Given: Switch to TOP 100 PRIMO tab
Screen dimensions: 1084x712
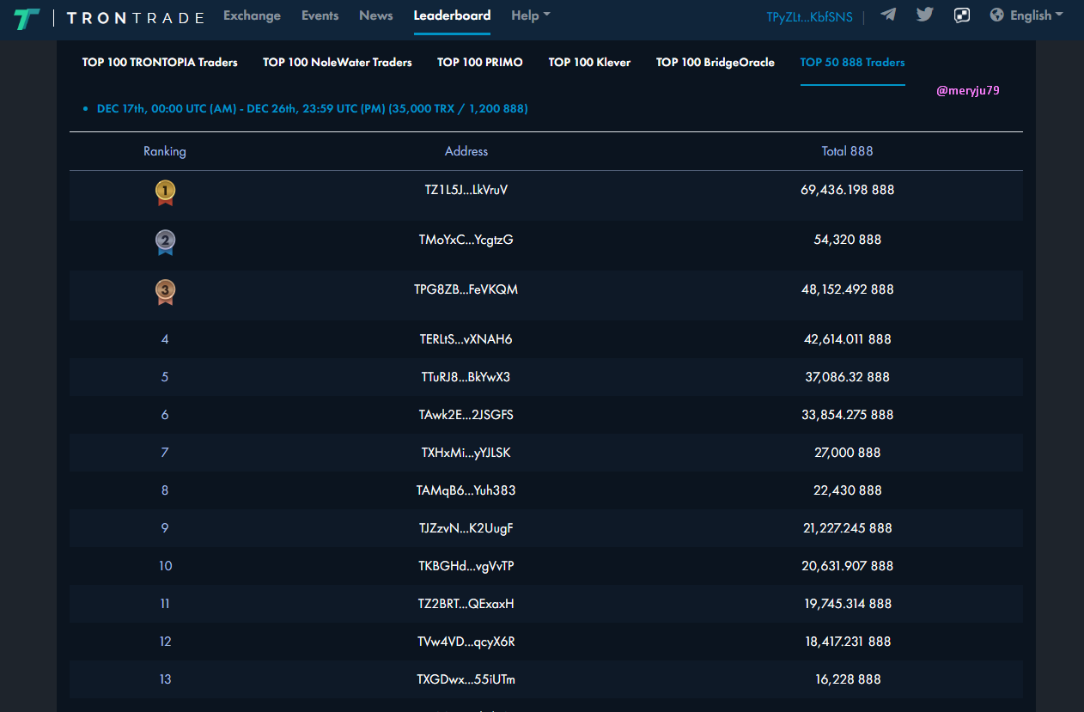Looking at the screenshot, I should [x=480, y=63].
